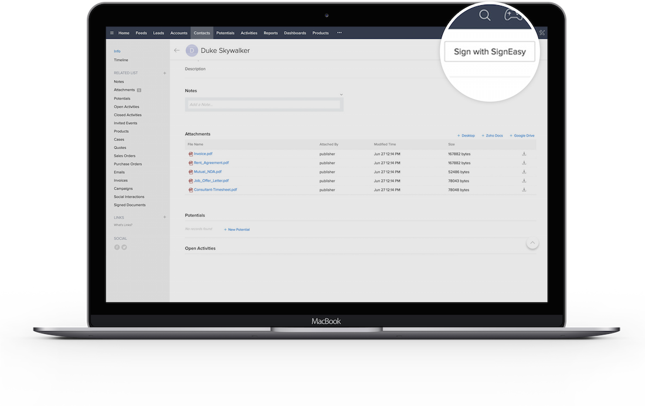Open the Reports tab
Image resolution: width=645 pixels, height=409 pixels.
point(271,33)
